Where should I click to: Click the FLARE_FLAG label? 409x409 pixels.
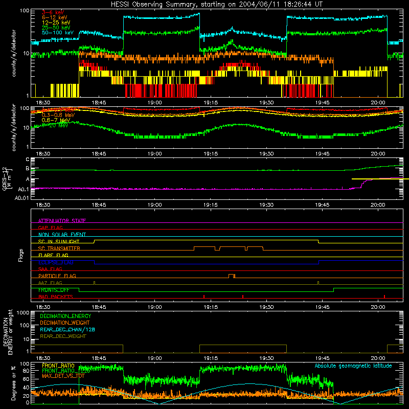(53, 255)
